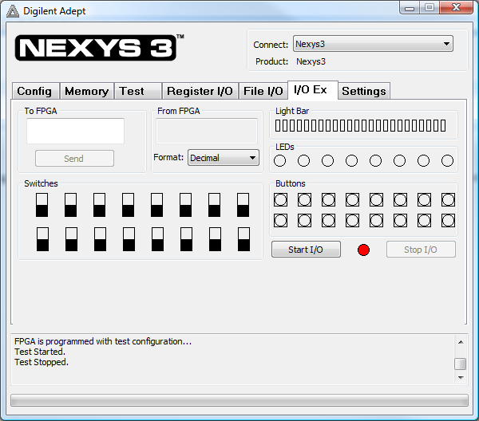The width and height of the screenshot is (479, 421).
Task: Click the log scrollbar up arrow
Action: coord(461,342)
